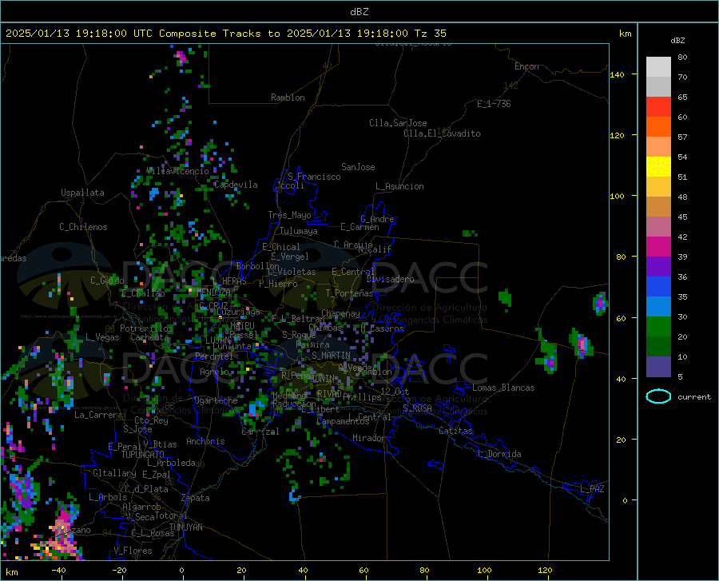
Task: Click the TUNUYAN city label
Action: [185, 527]
